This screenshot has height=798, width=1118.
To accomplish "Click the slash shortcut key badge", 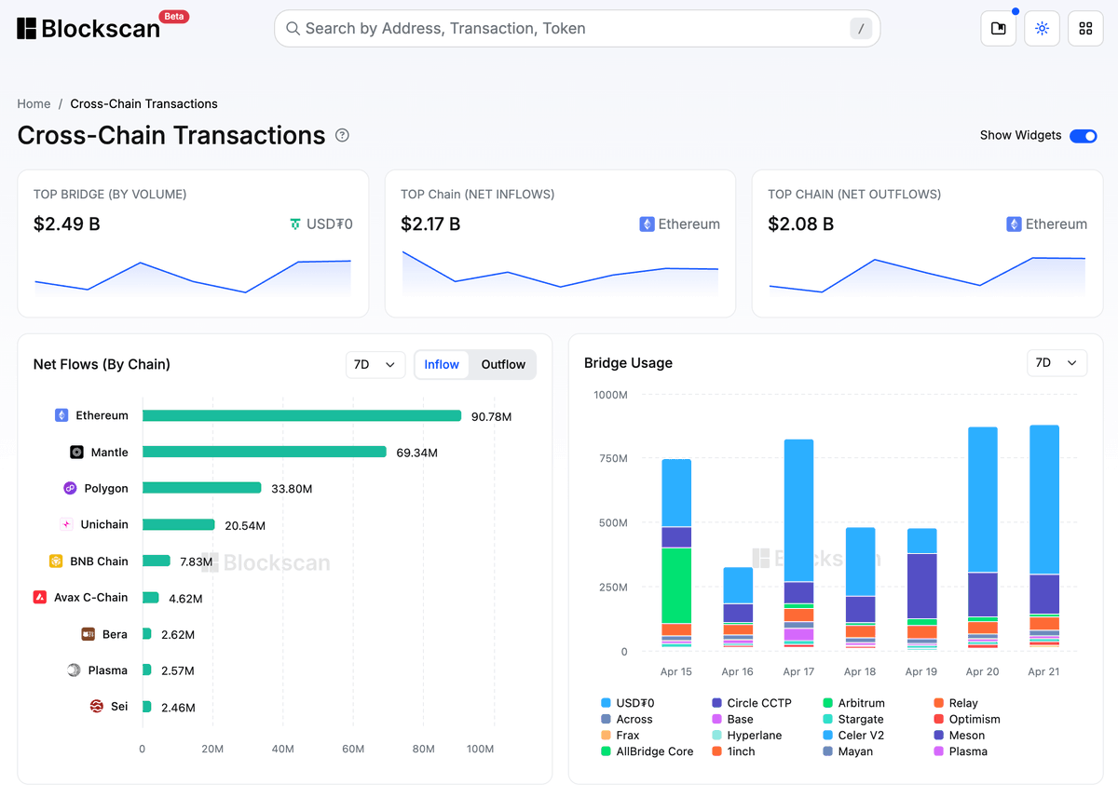I will point(861,29).
